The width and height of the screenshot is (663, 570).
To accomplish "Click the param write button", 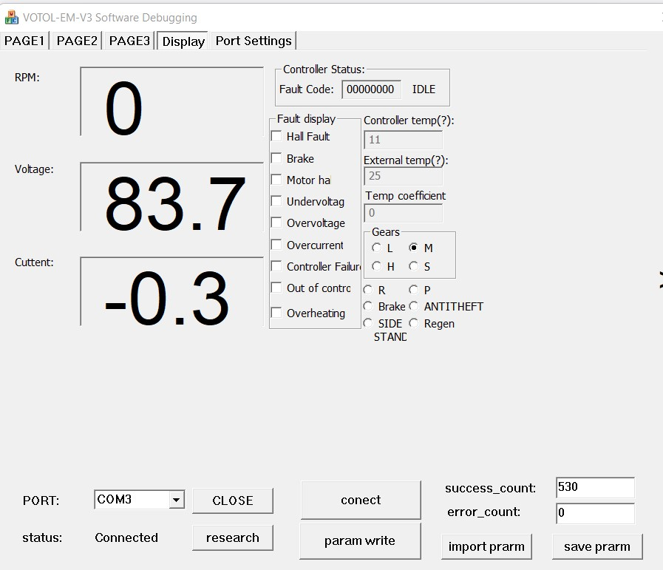I will 360,541.
